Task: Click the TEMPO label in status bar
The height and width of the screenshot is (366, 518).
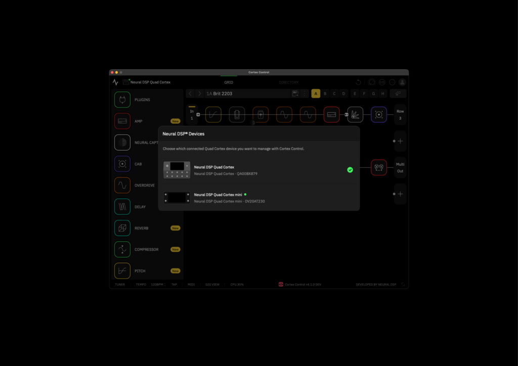Action: [141, 285]
